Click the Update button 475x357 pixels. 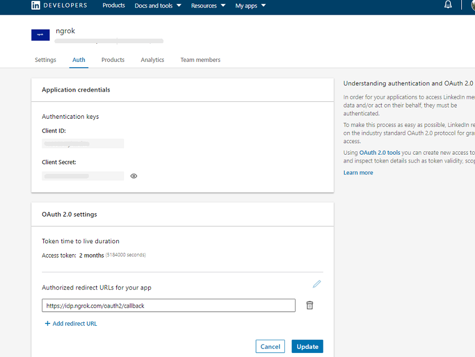tap(307, 346)
